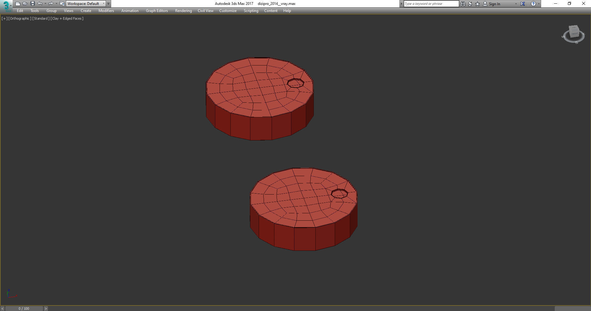The image size is (591, 311).
Task: Open the Communication Center satellite icon
Action: tap(470, 4)
